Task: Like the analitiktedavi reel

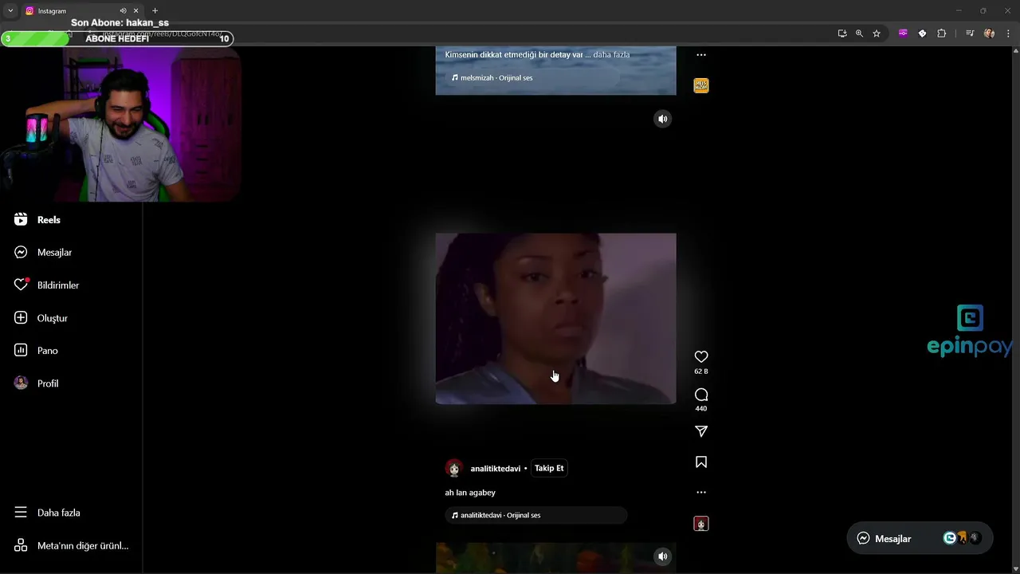Action: coord(701,356)
